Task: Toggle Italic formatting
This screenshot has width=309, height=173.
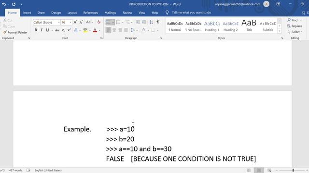Action: click(42, 30)
